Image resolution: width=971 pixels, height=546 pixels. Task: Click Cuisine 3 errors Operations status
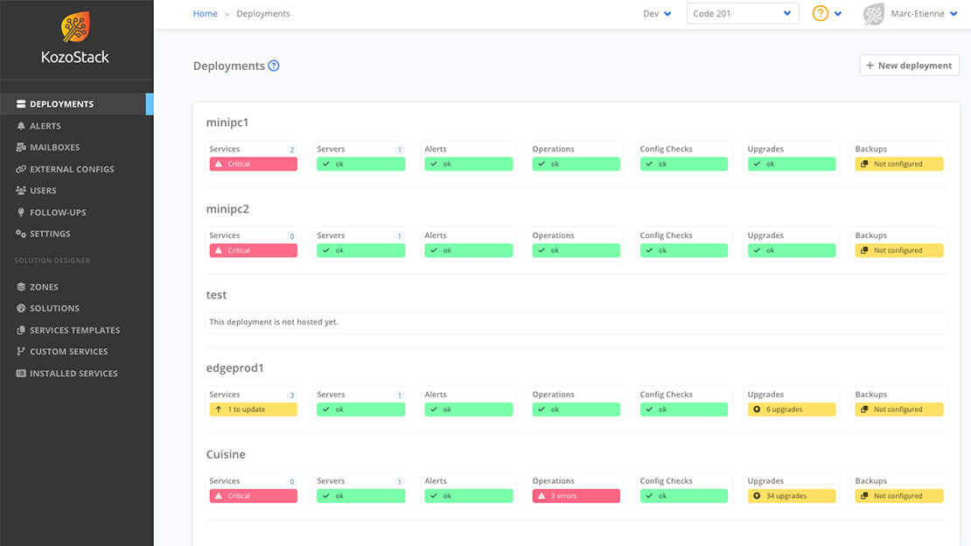point(576,496)
